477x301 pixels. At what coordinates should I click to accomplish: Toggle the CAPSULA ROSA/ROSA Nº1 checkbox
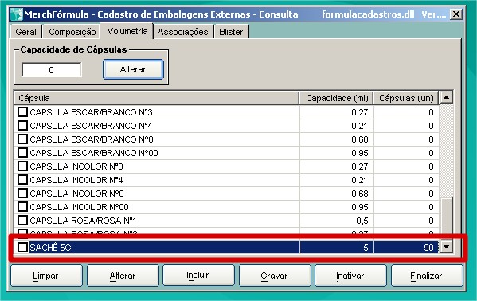coord(22,220)
